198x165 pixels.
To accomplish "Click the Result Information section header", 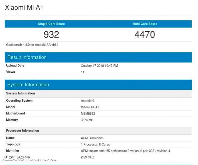I will click(98, 57).
